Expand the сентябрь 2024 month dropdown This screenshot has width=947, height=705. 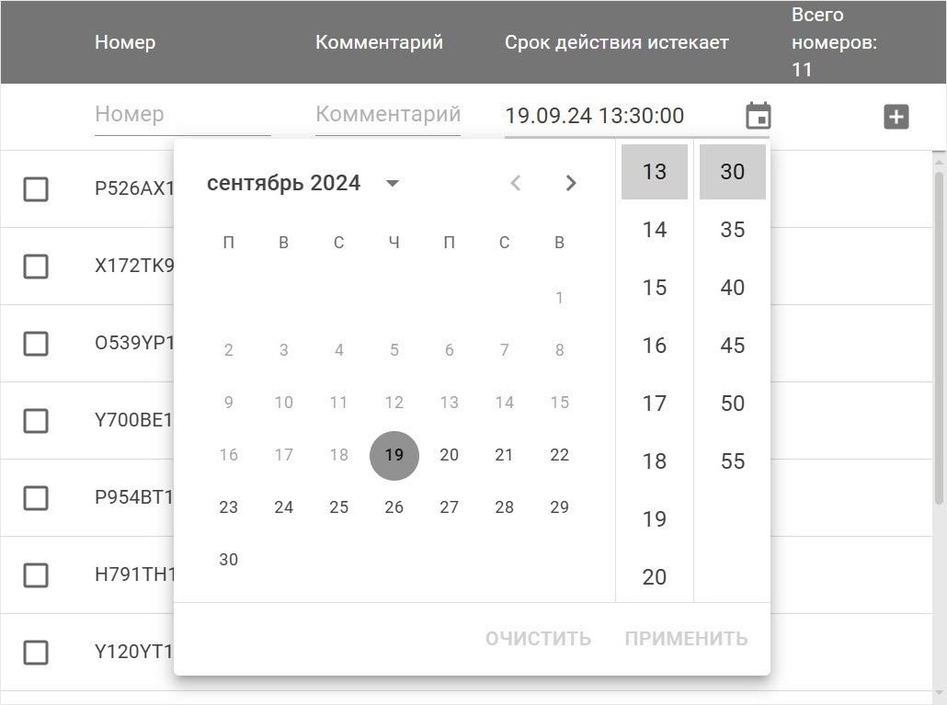[x=393, y=183]
